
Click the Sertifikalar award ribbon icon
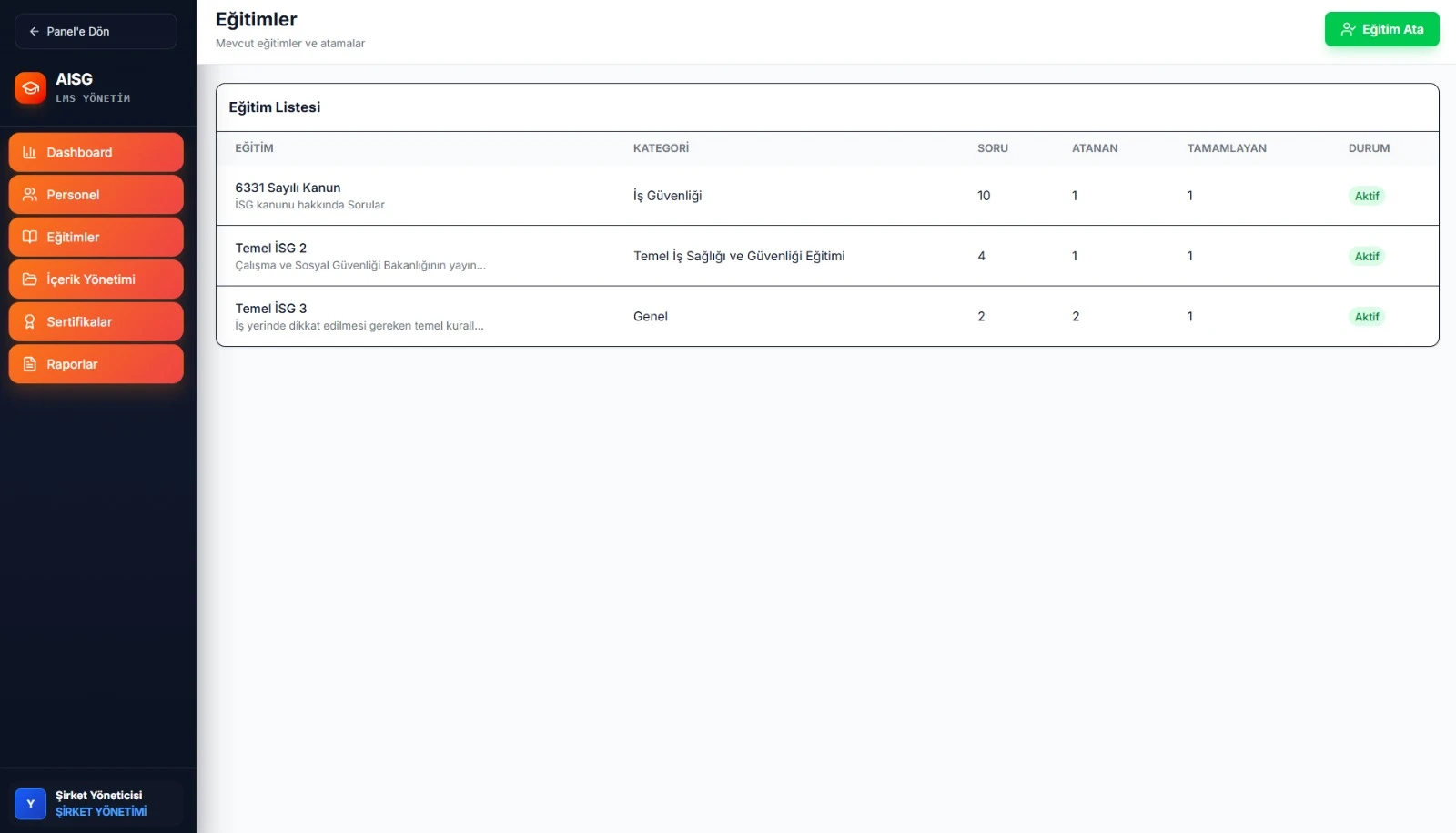click(x=29, y=322)
